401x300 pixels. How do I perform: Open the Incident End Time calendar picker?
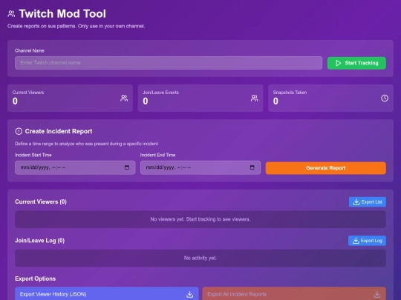tap(252, 167)
